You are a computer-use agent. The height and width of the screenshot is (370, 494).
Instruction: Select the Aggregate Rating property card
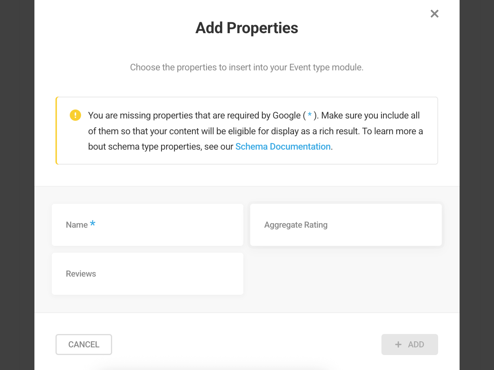coord(346,225)
